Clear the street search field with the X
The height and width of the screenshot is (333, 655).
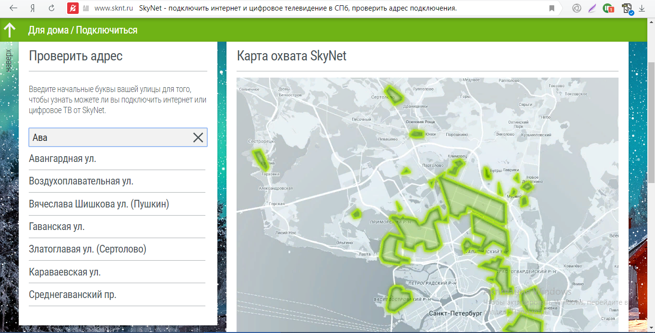198,138
